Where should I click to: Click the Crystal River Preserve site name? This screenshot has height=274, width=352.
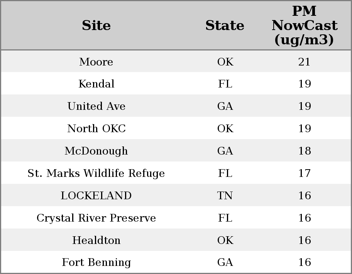[96, 218]
